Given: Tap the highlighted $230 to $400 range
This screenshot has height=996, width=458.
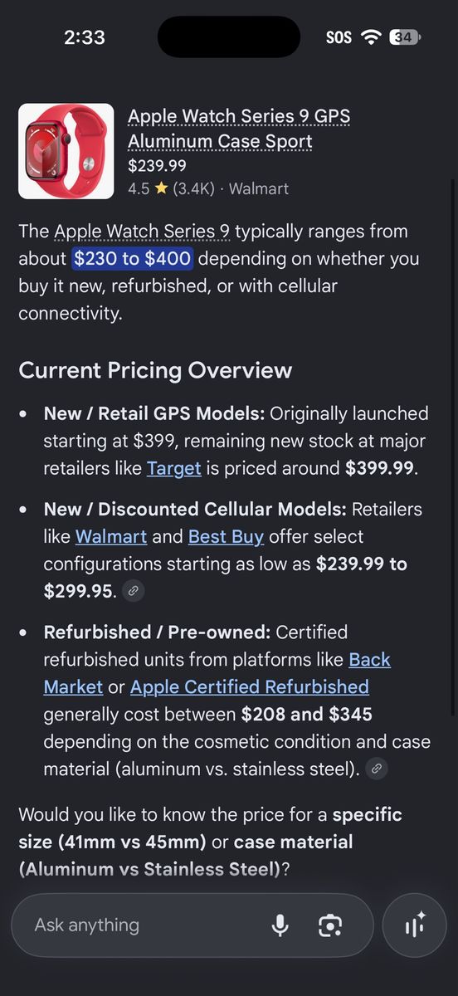Looking at the screenshot, I should click(x=133, y=258).
